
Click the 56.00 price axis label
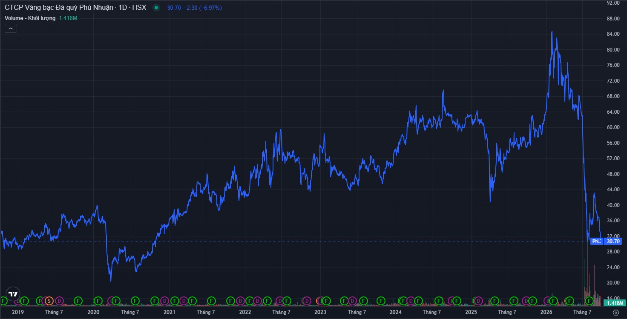pos(613,143)
